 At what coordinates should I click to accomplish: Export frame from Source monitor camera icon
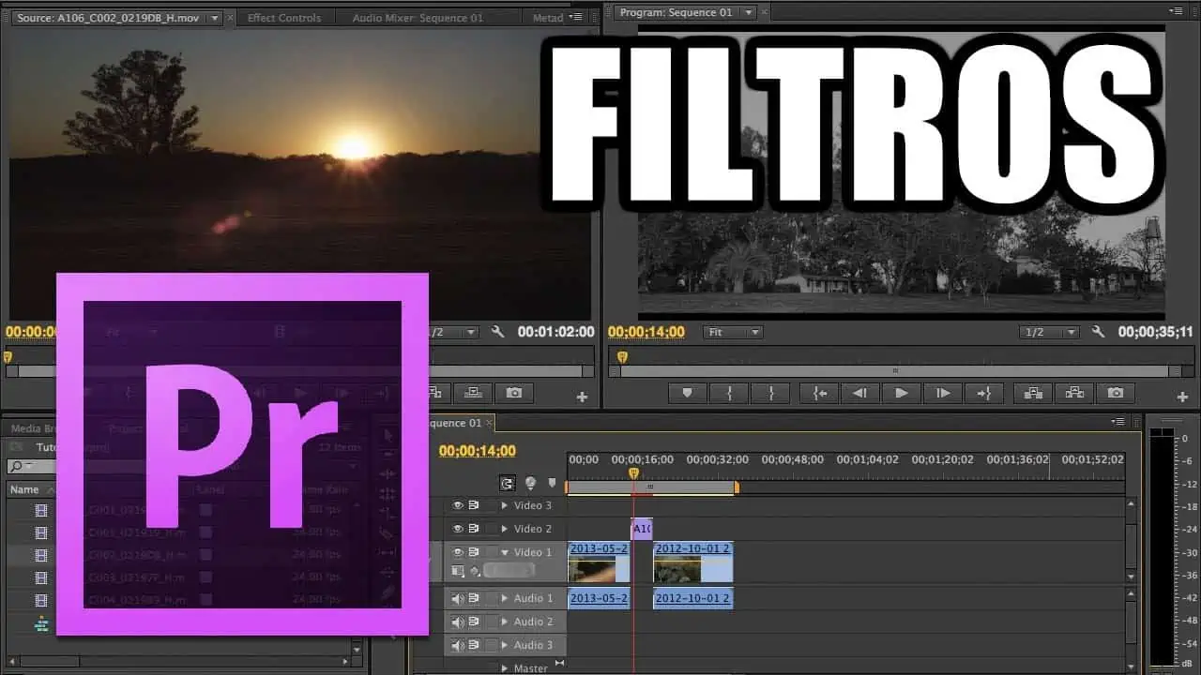[x=514, y=394]
